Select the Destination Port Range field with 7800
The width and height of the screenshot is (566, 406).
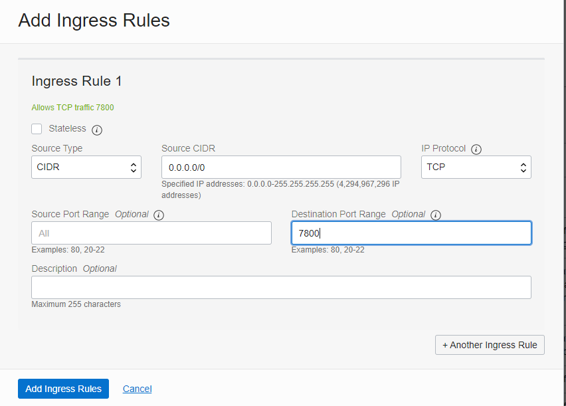pyautogui.click(x=411, y=233)
